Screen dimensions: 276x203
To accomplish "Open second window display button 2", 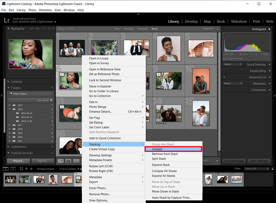I will [13, 169].
